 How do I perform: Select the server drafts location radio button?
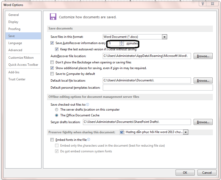[57, 110]
